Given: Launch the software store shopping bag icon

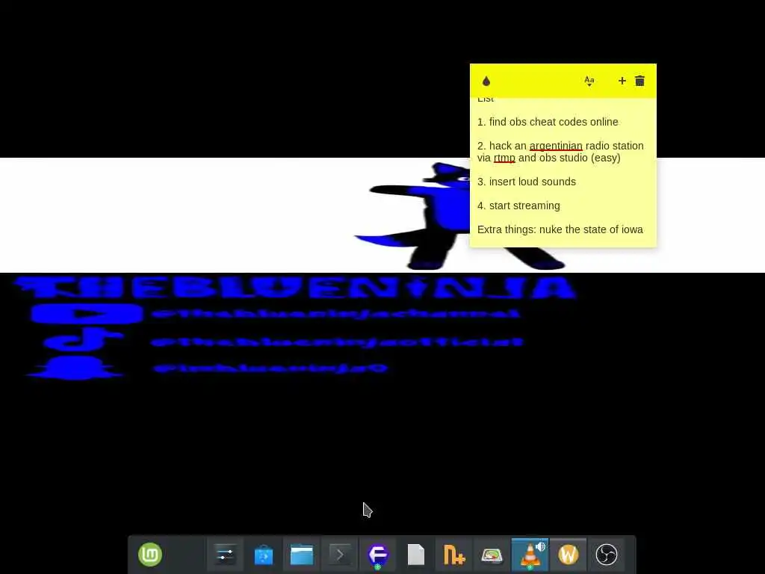Looking at the screenshot, I should coord(264,555).
